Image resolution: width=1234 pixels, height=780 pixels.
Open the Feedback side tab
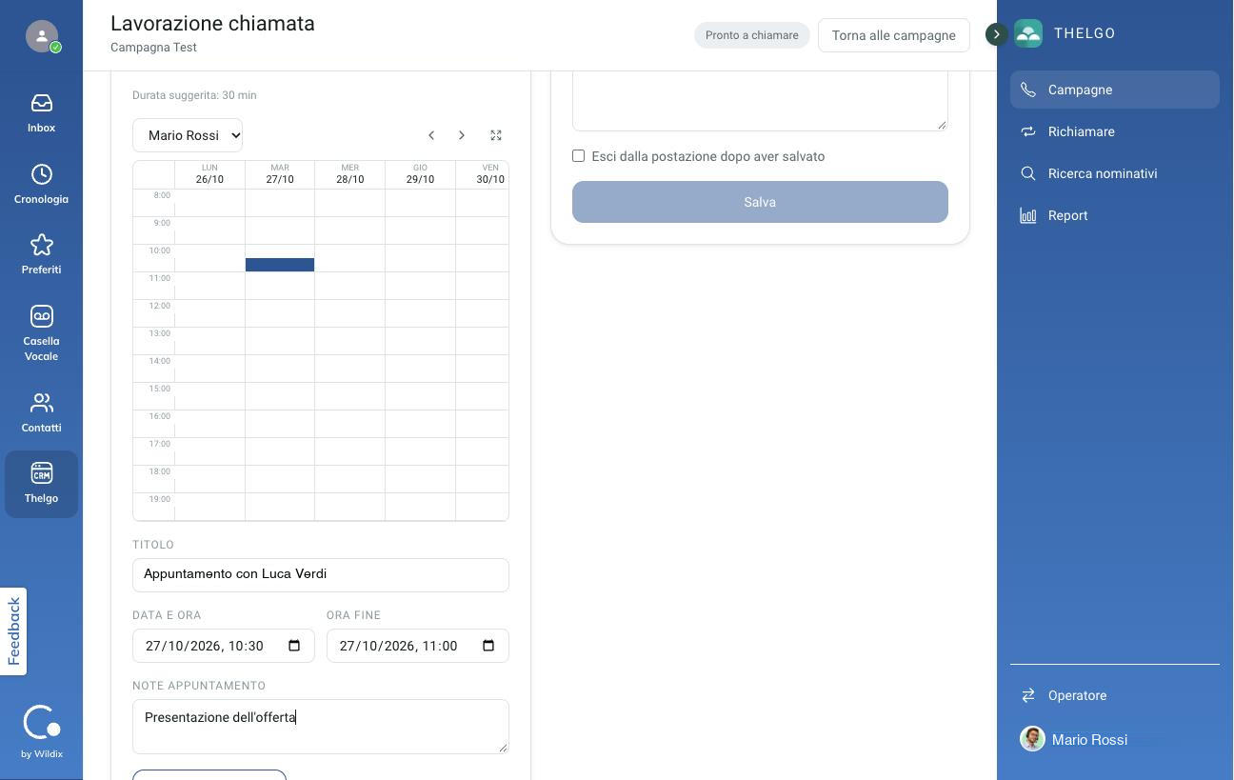13,631
